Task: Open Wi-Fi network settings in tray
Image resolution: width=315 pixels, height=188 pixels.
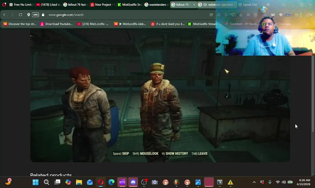Action: click(278, 182)
